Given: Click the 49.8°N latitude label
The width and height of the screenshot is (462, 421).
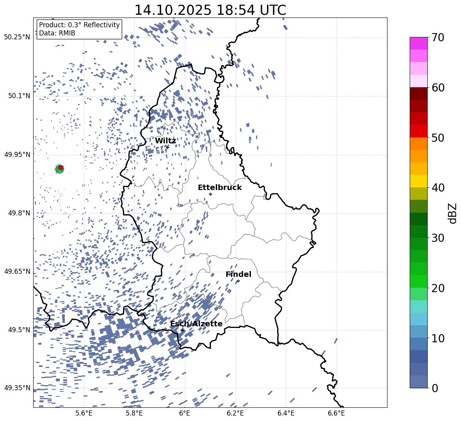Looking at the screenshot, I should [19, 213].
